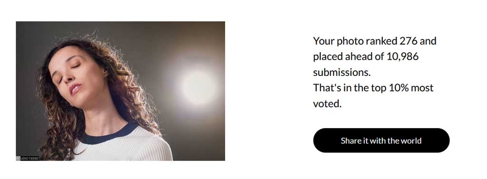Click the white ribbed sweater in photo
This screenshot has width=487, height=179.
pos(124,147)
